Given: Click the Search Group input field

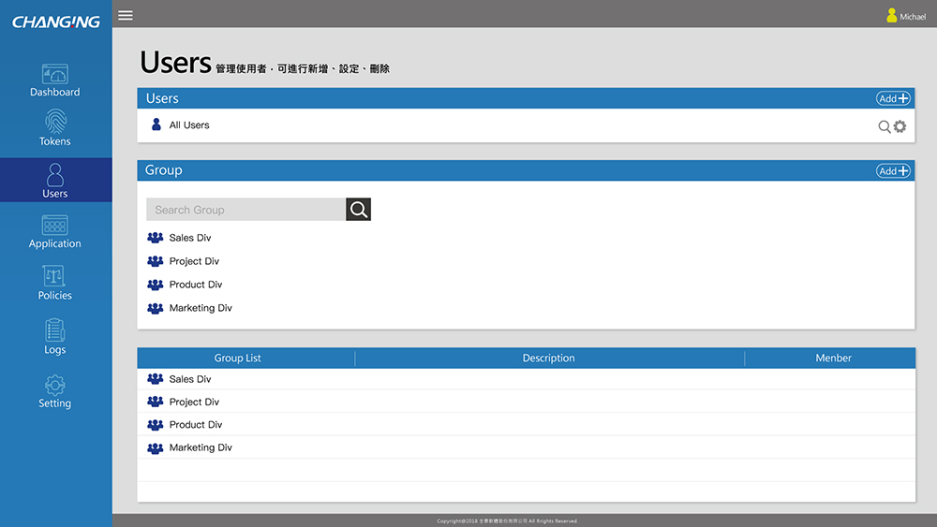Looking at the screenshot, I should 245,210.
